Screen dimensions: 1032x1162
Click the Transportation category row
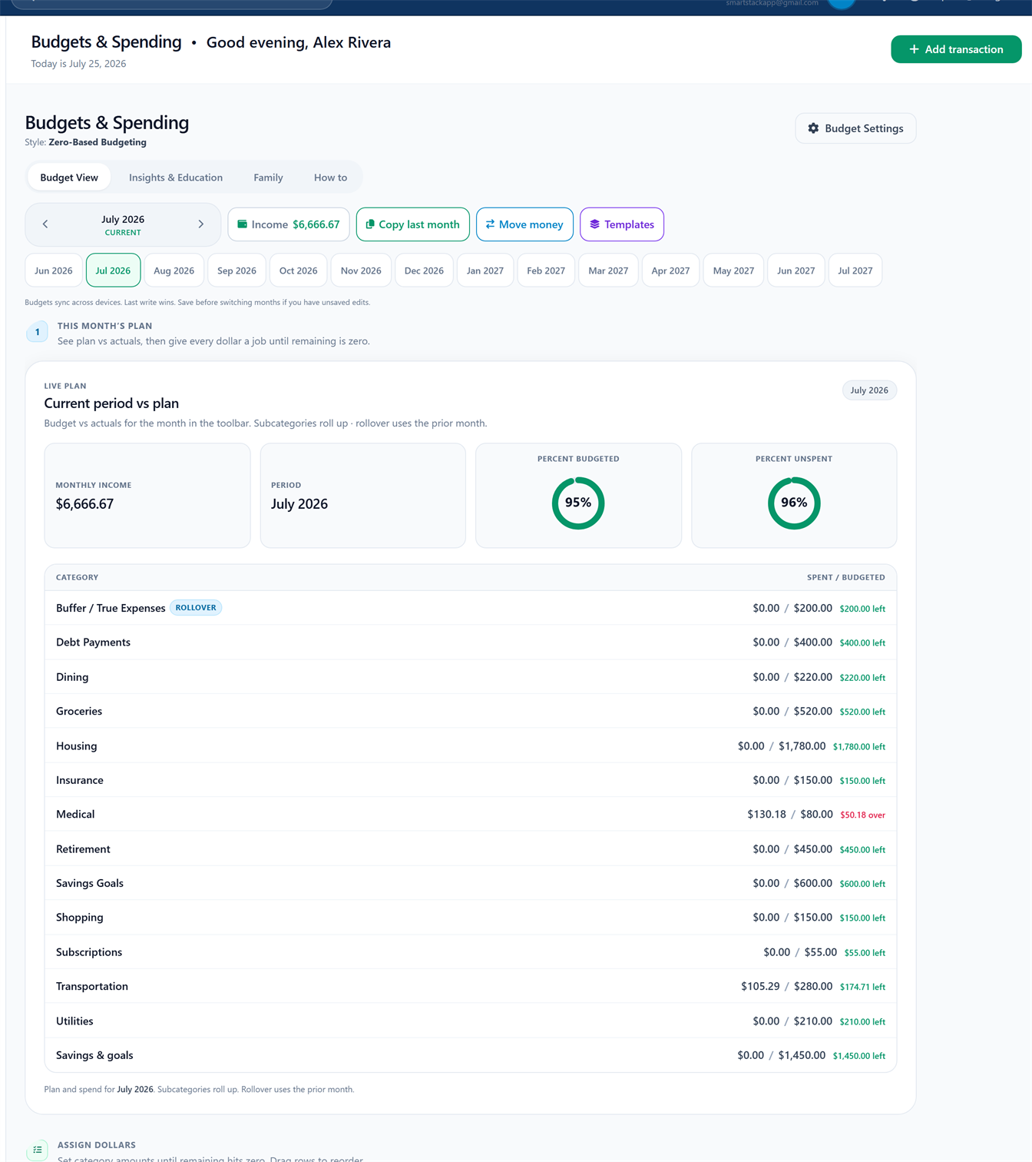[x=471, y=986]
